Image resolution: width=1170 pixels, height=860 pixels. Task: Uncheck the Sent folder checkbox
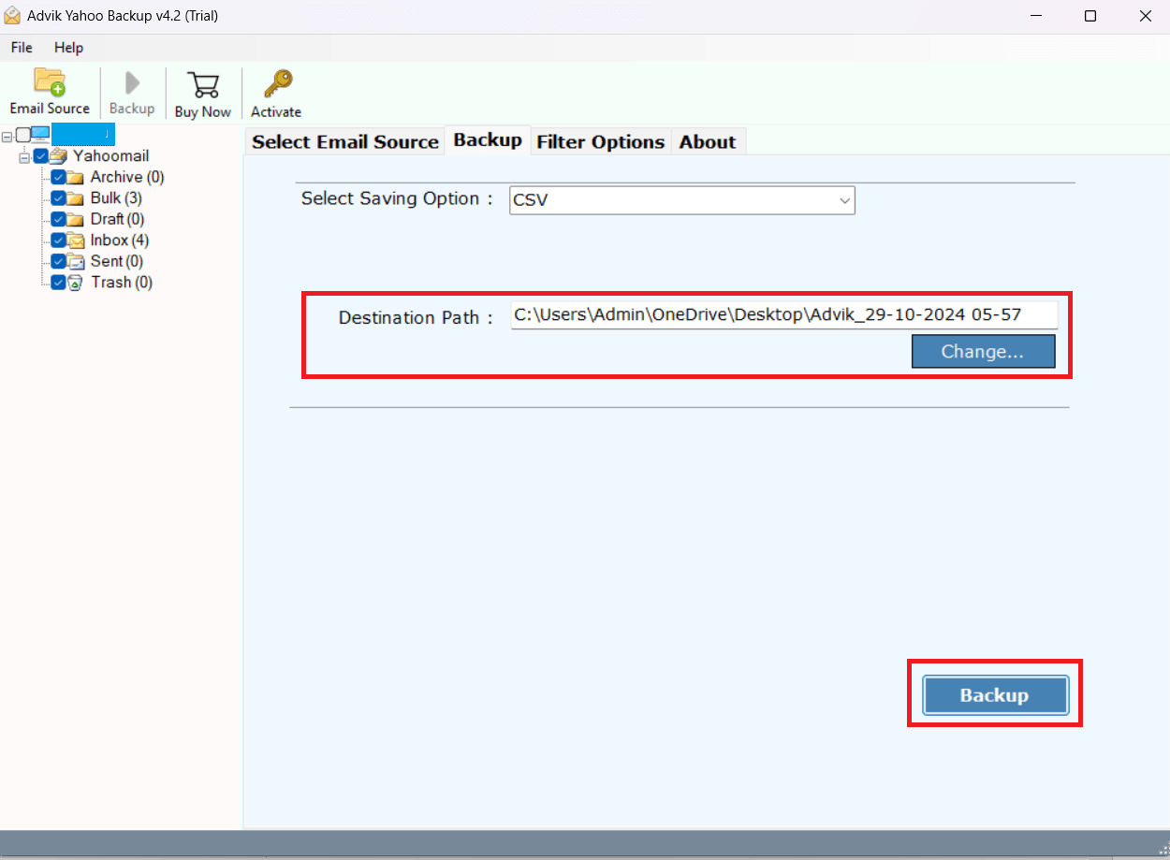tap(58, 261)
